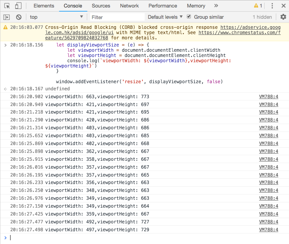
Task: Select log text viewportWidth: 402,viewportHeight: 668
Action: pos(97,144)
